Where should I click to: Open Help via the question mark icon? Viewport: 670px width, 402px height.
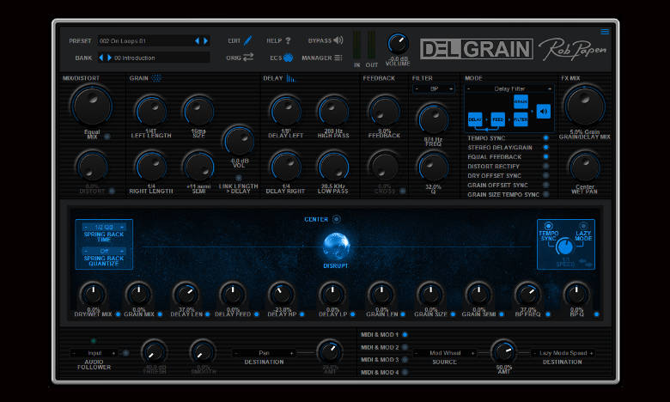[x=288, y=40]
